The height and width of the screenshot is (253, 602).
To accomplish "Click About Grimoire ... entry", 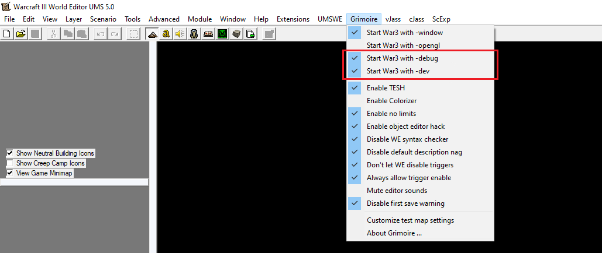I will (x=420, y=233).
